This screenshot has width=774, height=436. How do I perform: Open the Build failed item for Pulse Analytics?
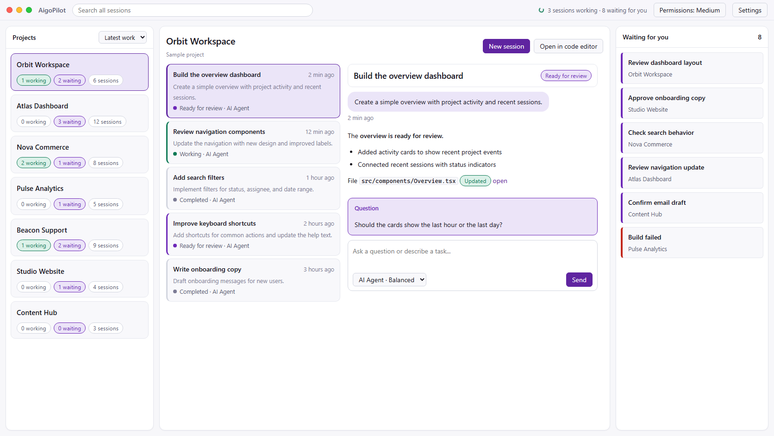click(692, 243)
